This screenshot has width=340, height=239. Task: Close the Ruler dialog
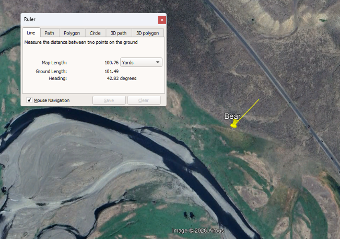click(x=162, y=19)
